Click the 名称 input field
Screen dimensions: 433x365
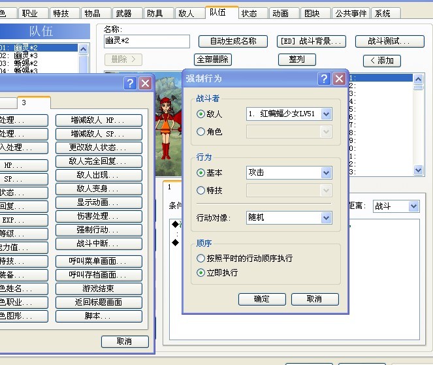pyautogui.click(x=147, y=41)
